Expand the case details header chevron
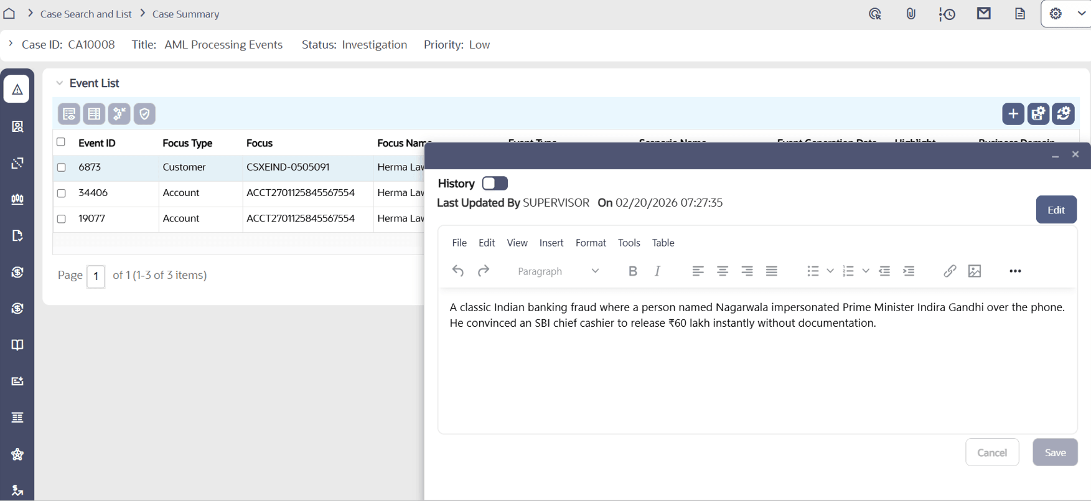 click(x=11, y=44)
